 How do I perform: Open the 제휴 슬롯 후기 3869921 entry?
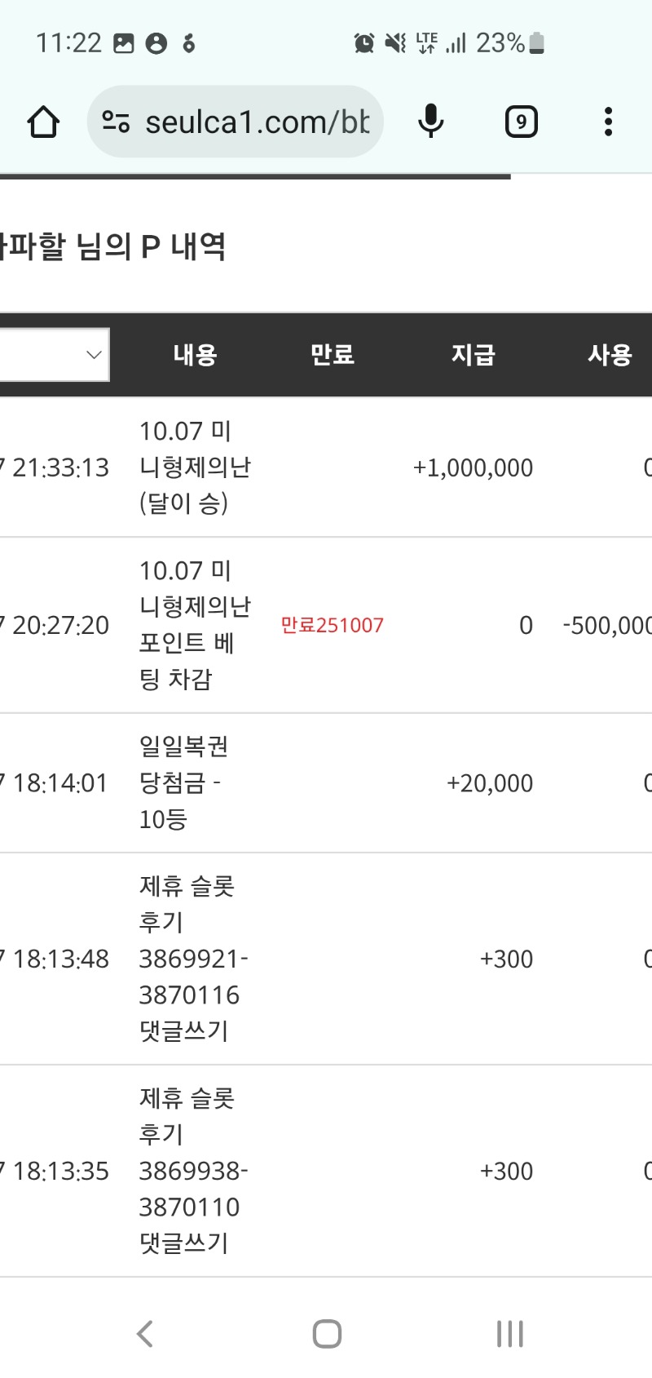(x=193, y=959)
